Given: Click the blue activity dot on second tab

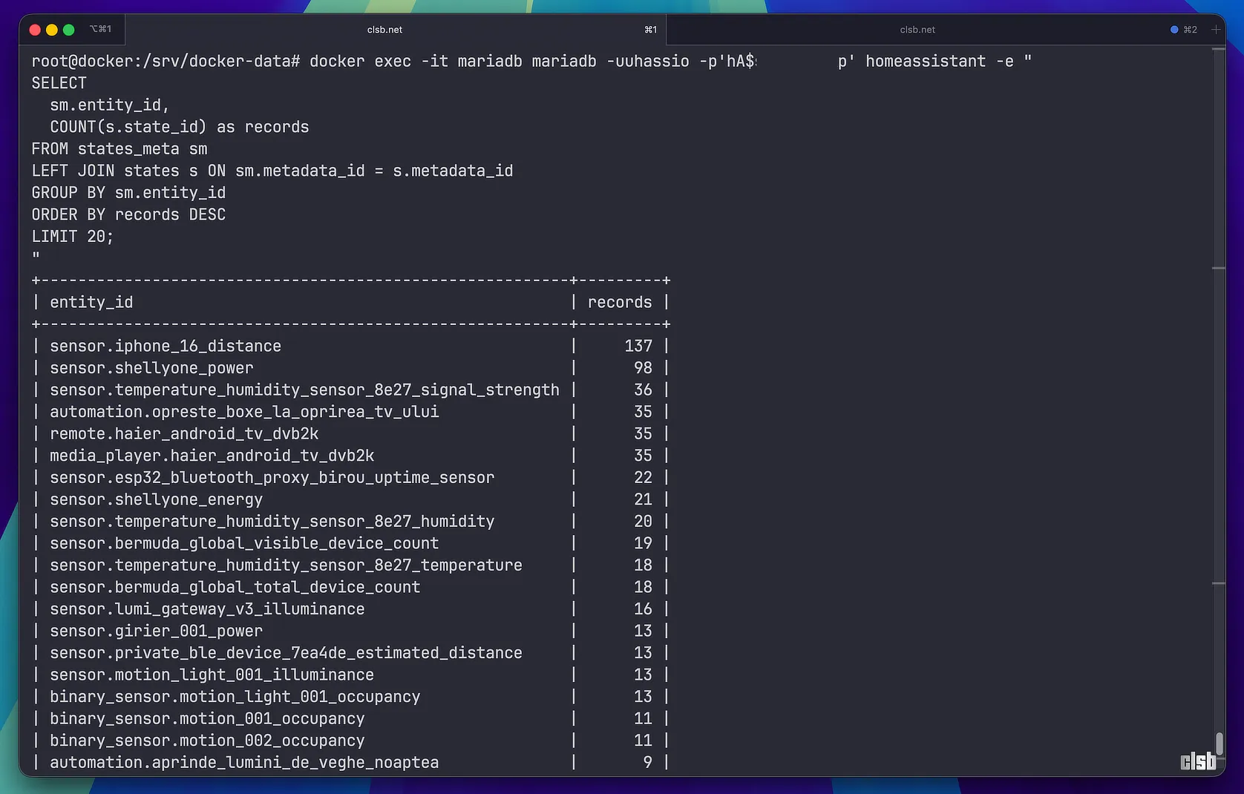Looking at the screenshot, I should (x=1174, y=30).
